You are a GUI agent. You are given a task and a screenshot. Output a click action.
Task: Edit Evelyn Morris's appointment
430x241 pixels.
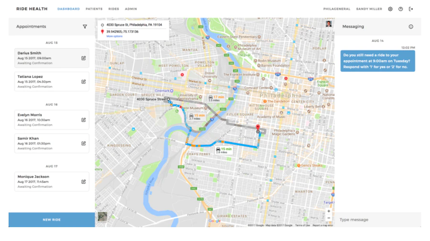pyautogui.click(x=83, y=120)
